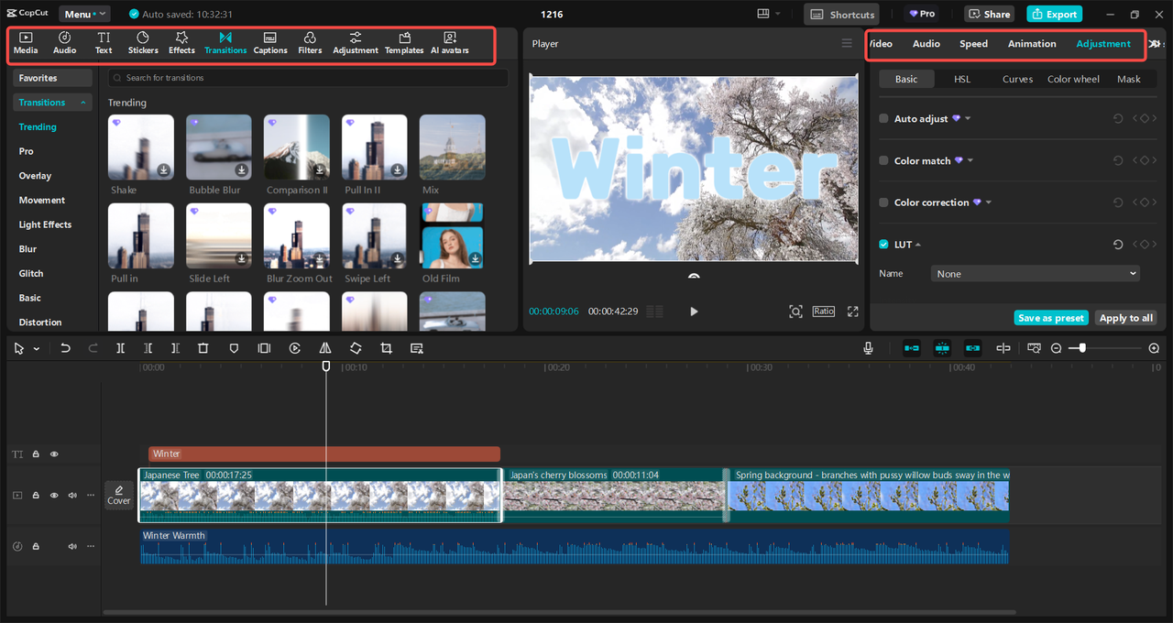The height and width of the screenshot is (623, 1173).
Task: Collapse the LUT section arrow
Action: click(x=918, y=245)
